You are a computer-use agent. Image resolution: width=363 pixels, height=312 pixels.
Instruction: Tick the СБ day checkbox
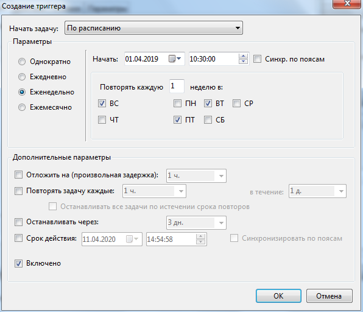pos(208,120)
